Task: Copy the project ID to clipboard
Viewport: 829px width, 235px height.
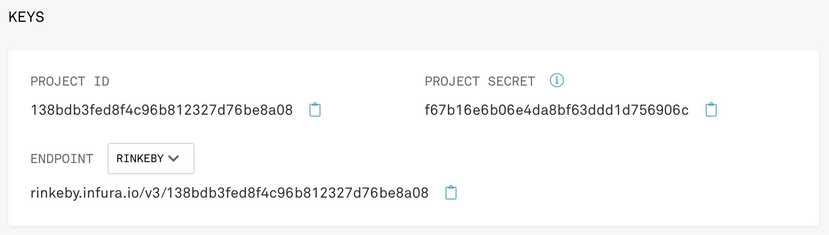Action: pos(315,110)
